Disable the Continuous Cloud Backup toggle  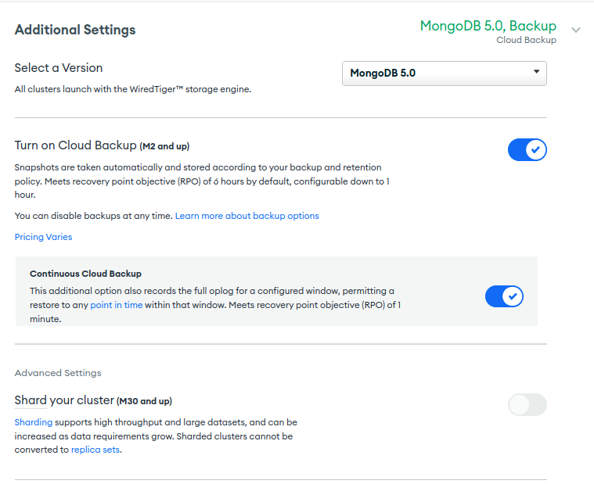[504, 296]
